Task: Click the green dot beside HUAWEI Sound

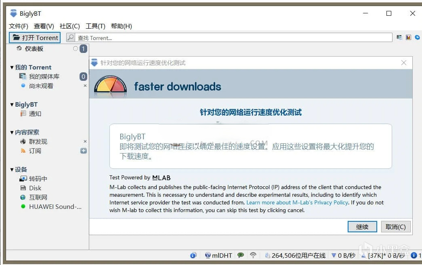Action: tap(23, 206)
